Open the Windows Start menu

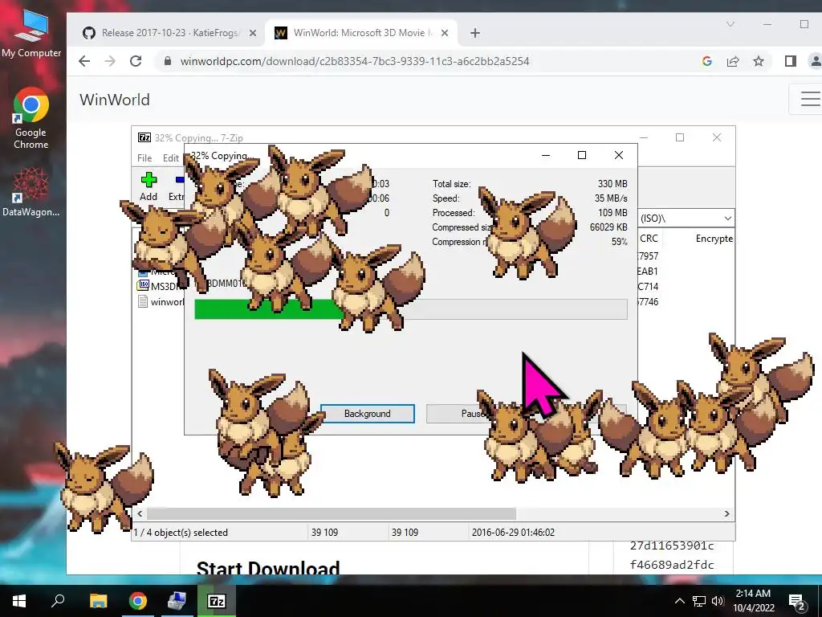[x=19, y=601]
